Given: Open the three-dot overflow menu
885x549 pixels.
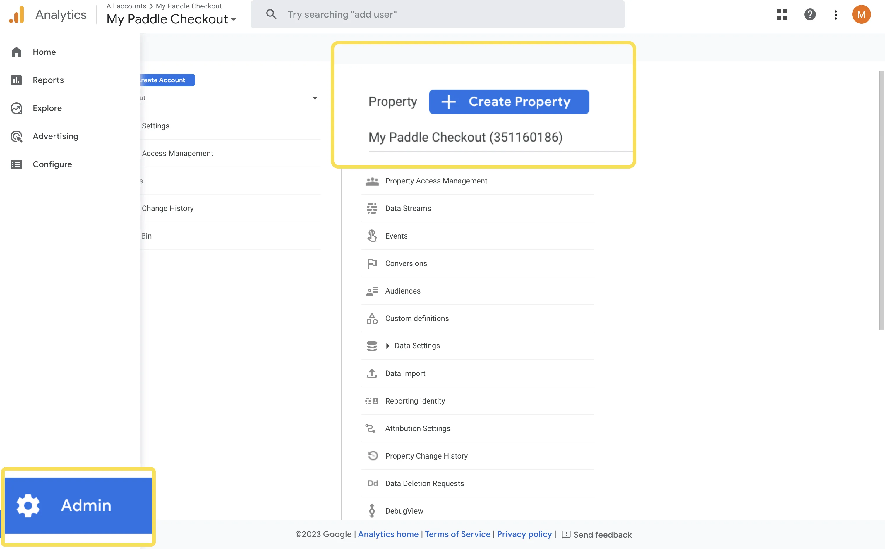Looking at the screenshot, I should (835, 14).
